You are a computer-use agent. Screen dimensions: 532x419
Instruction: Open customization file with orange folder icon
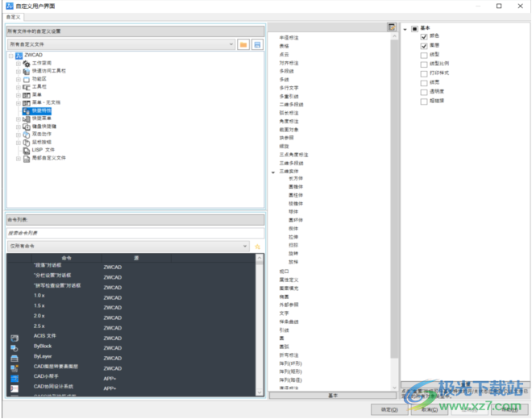pyautogui.click(x=243, y=44)
